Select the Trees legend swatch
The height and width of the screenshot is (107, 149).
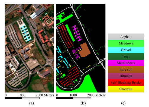[x=126, y=56]
